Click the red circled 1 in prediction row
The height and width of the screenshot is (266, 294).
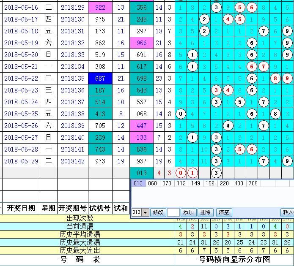192,173
